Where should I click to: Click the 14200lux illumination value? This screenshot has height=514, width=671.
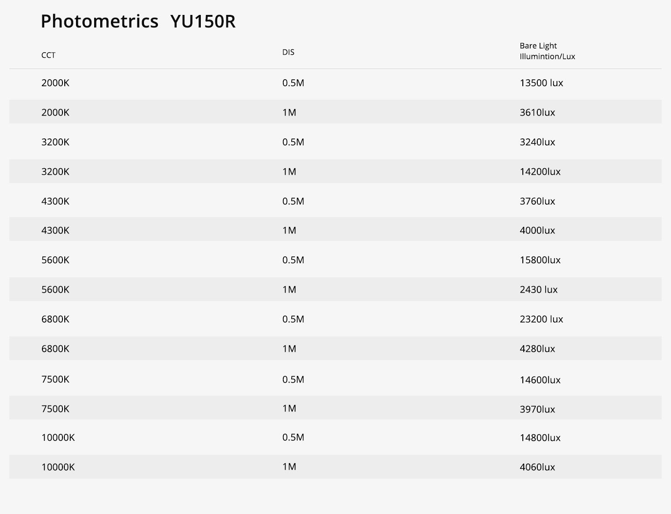[x=540, y=171]
